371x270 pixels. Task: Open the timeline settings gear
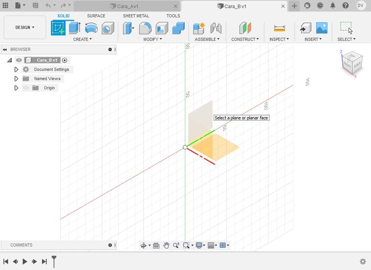(363, 261)
